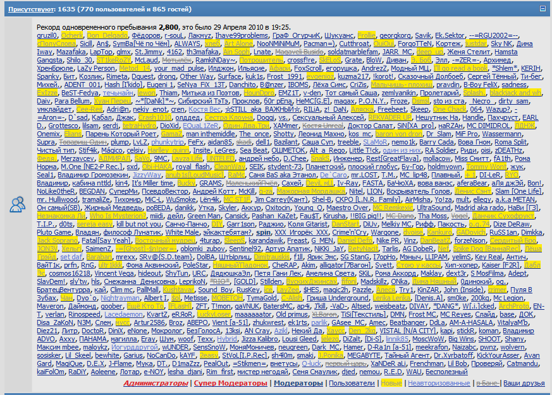Viewport: 552px width, 395px height.
Task: Click the Модераторы legend link
Action: pyautogui.click(x=298, y=383)
